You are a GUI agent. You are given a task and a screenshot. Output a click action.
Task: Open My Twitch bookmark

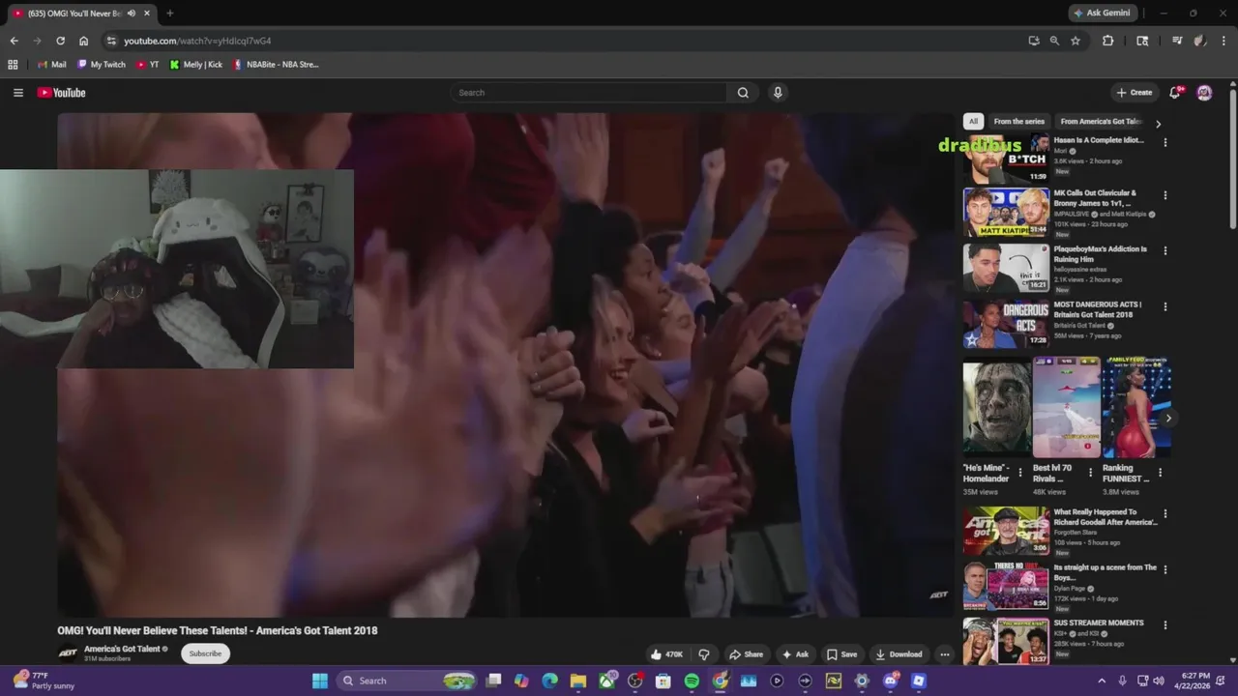(102, 65)
